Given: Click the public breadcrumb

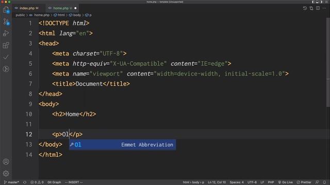Looking at the screenshot, I should [x=20, y=15].
